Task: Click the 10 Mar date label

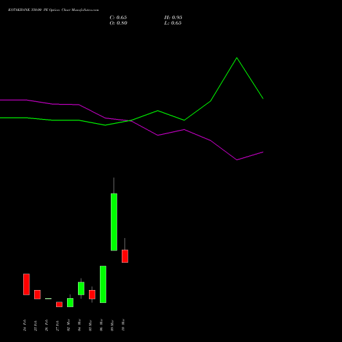Action: click(x=123, y=325)
